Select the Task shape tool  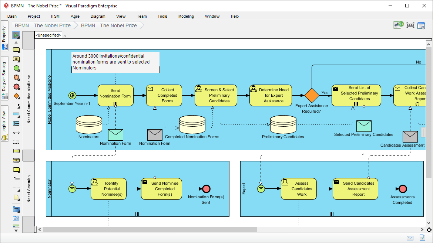point(16,50)
